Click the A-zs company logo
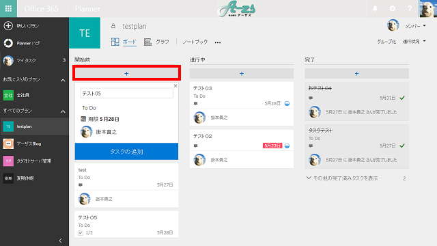 point(237,9)
